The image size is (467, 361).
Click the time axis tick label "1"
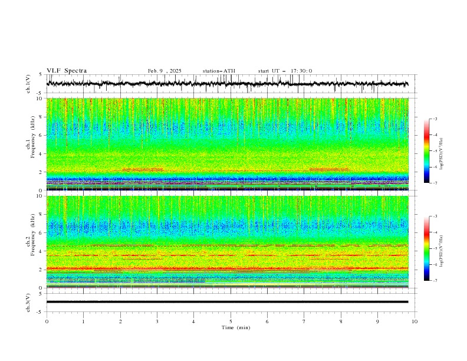click(83, 321)
